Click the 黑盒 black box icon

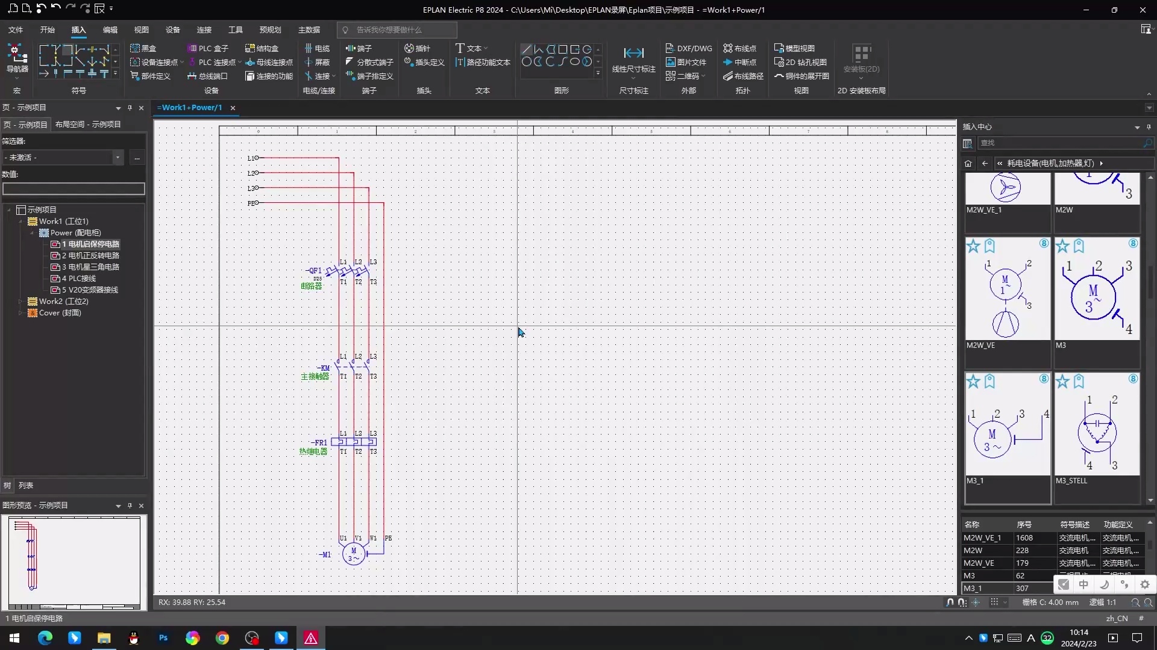[x=135, y=48]
